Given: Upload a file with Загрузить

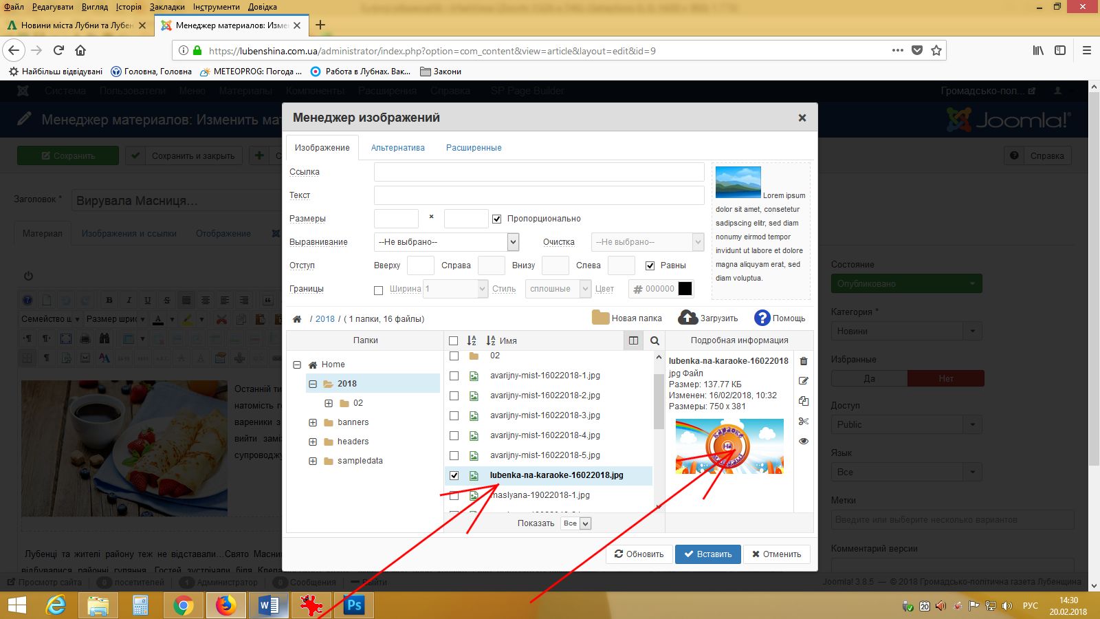Looking at the screenshot, I should pos(708,318).
